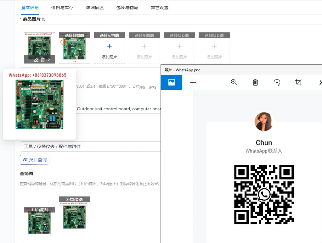The image size is (322, 243).
Task: Select the 其它设置 tab
Action: [160, 8]
